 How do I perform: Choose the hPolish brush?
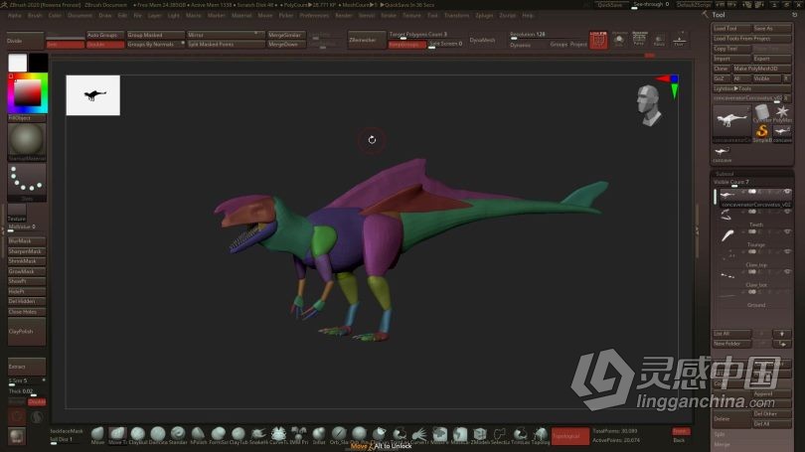tap(198, 434)
